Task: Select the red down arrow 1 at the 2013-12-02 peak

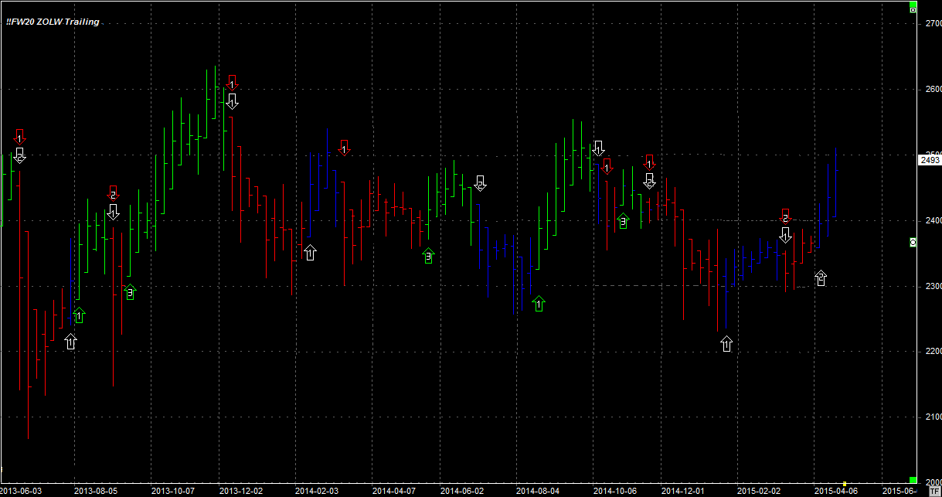Action: point(233,82)
